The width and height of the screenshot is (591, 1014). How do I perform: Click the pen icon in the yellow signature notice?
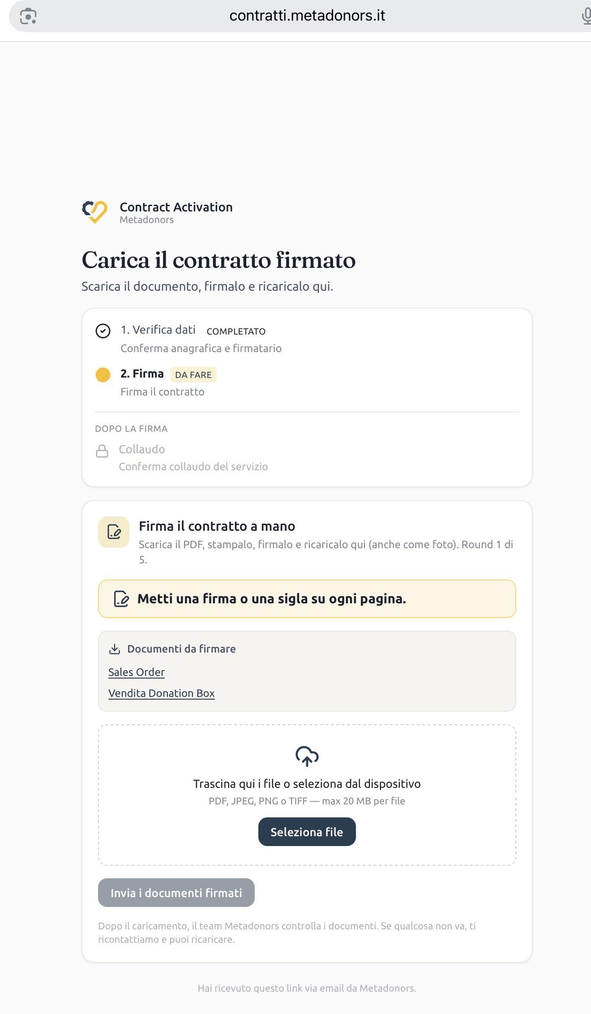(121, 599)
